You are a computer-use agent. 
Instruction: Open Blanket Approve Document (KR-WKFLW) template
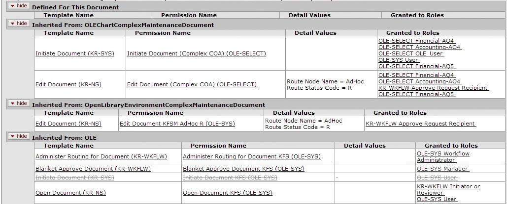pos(93,169)
